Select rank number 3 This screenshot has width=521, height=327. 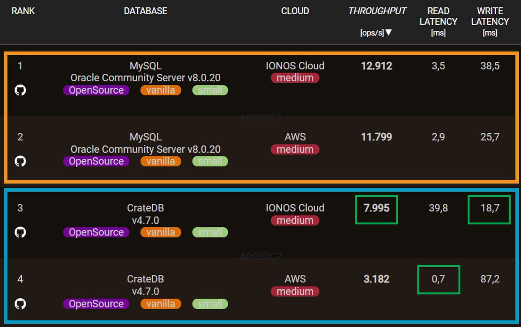click(20, 208)
